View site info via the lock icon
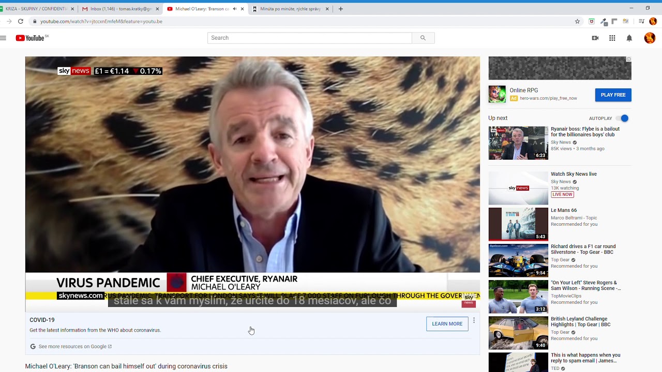The height and width of the screenshot is (372, 662). [x=34, y=21]
